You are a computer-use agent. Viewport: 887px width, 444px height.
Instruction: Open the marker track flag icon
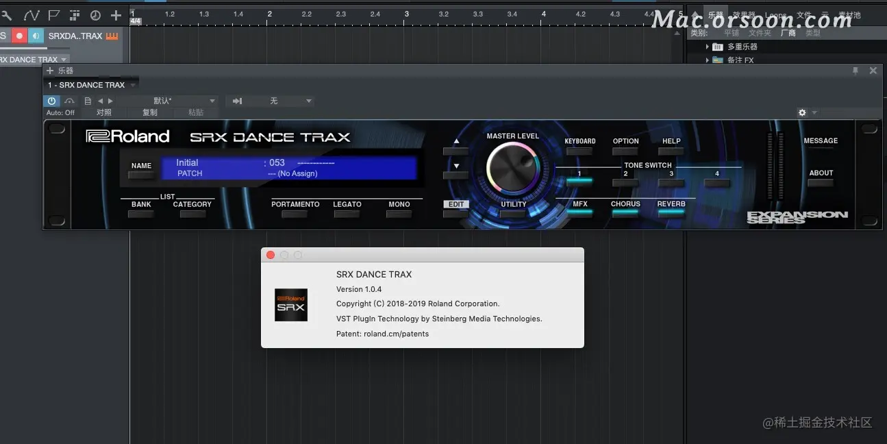(53, 15)
